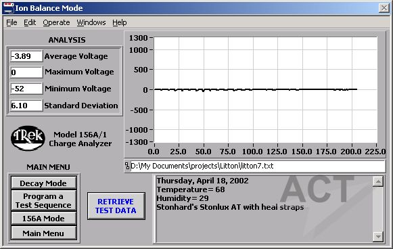Close the Ion Balance Mode window
393x249 pixels.
(x=384, y=8)
